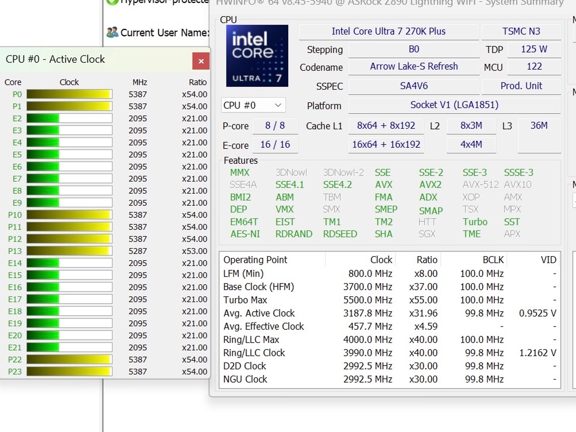Click the E21 core label
576x432 pixels.
[x=15, y=347]
